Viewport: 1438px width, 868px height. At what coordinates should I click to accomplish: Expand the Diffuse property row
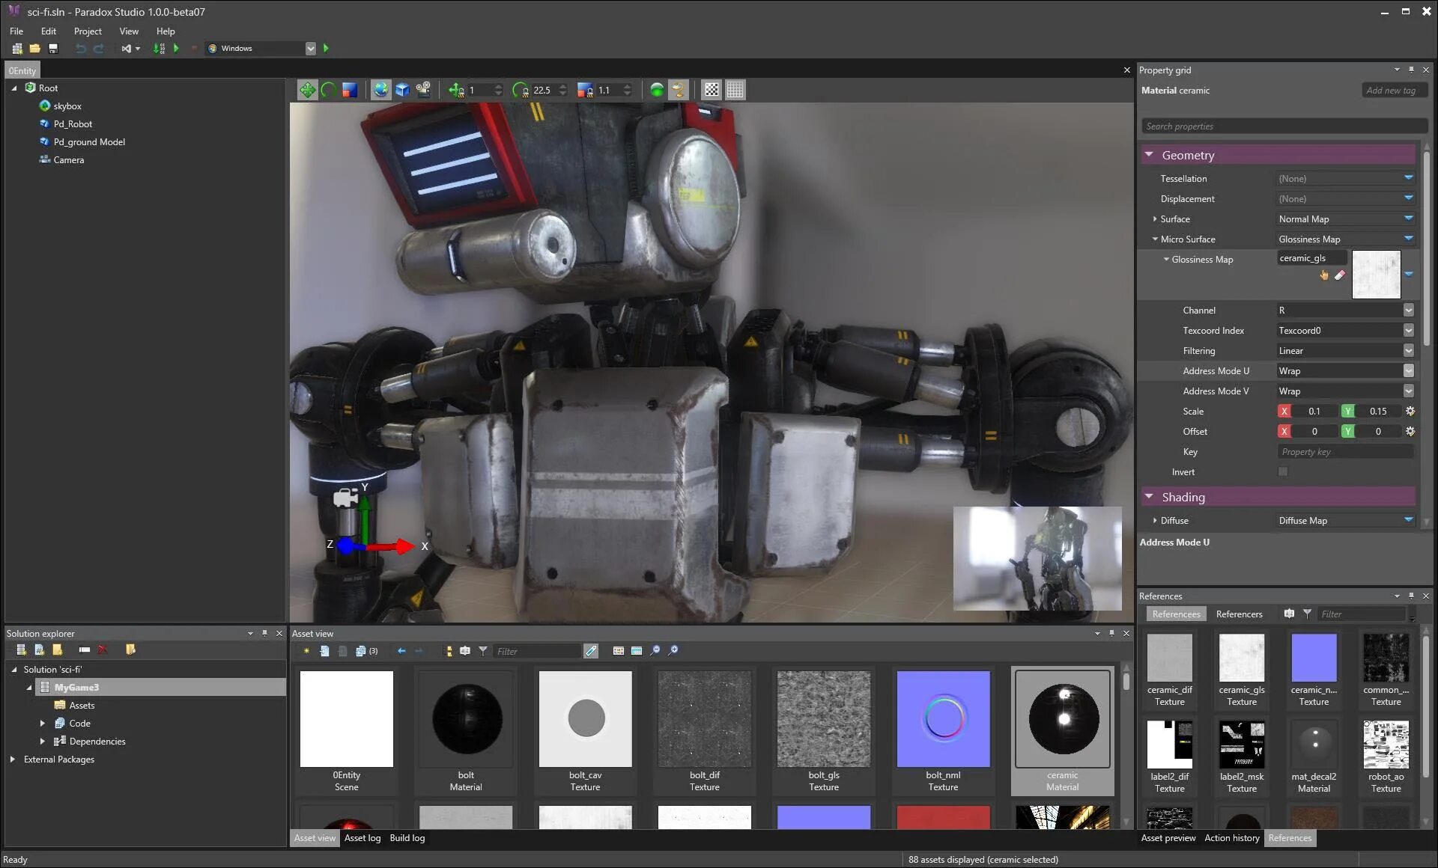pos(1155,521)
